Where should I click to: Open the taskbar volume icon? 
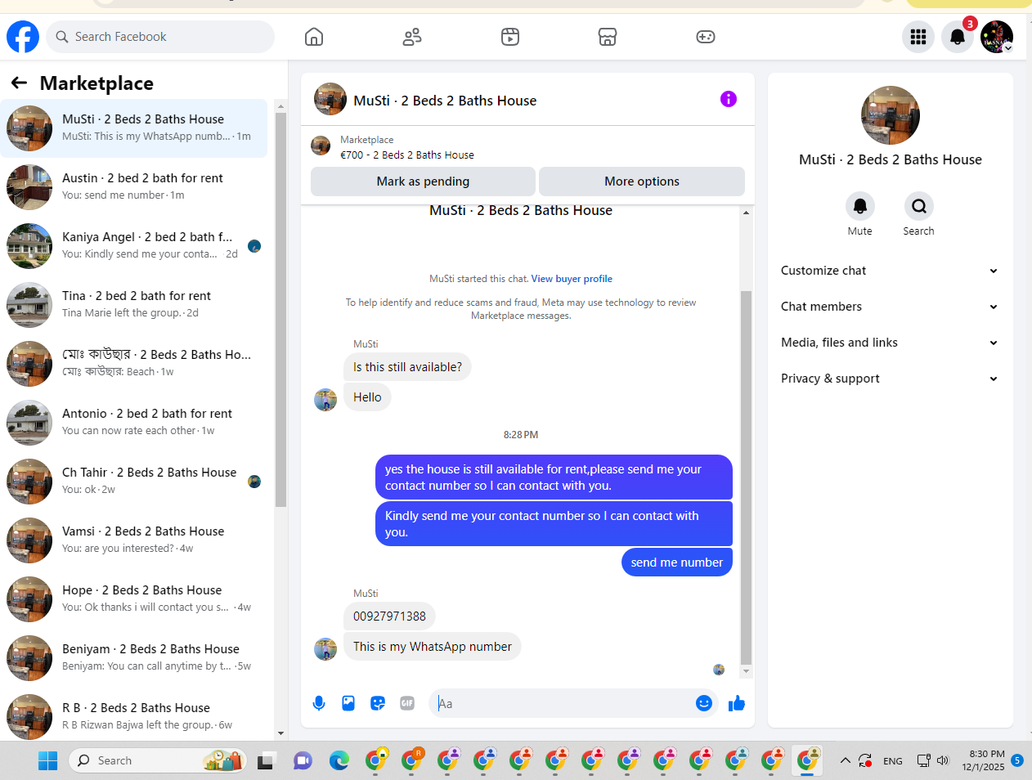(943, 760)
